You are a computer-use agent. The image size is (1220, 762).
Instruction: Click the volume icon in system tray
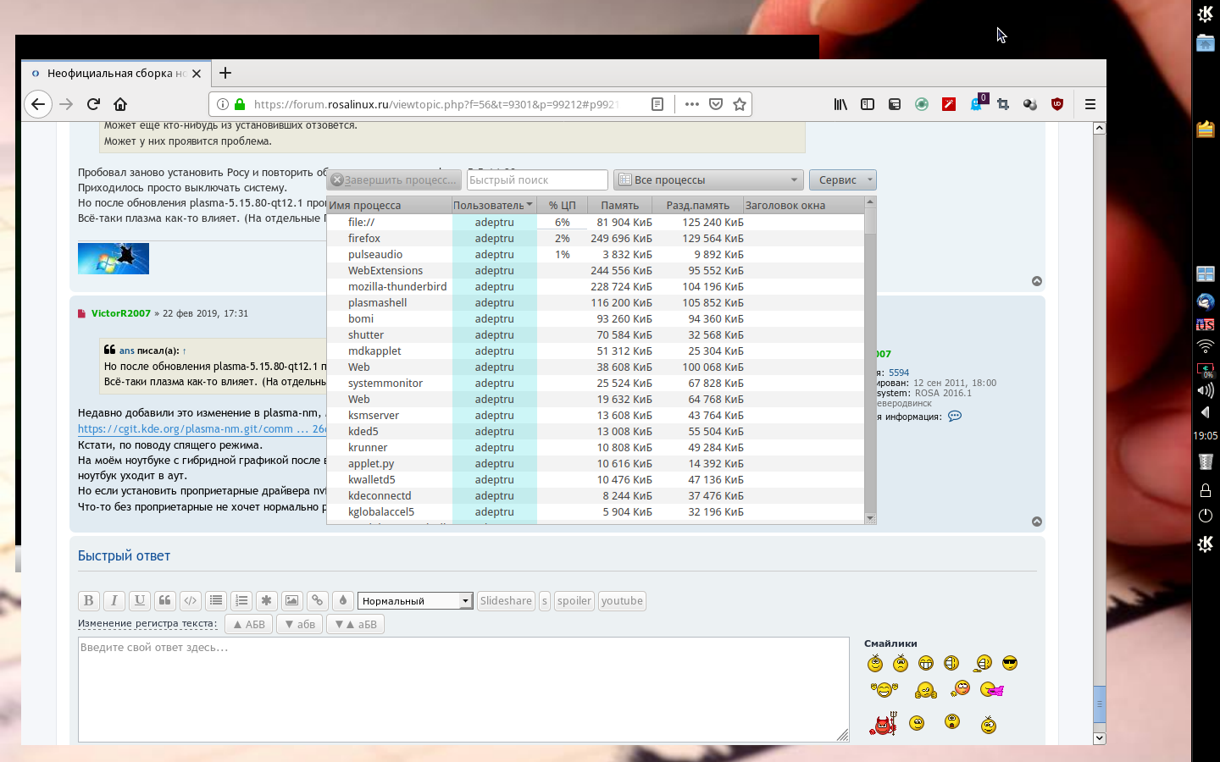[x=1205, y=390]
